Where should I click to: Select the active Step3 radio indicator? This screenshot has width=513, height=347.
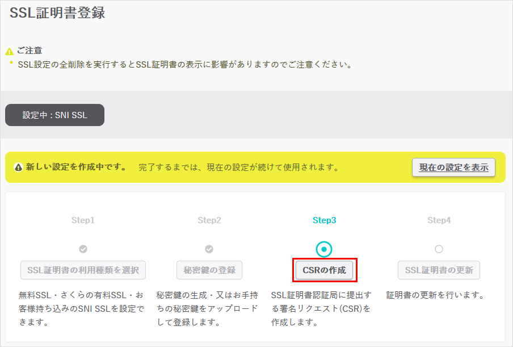point(323,249)
